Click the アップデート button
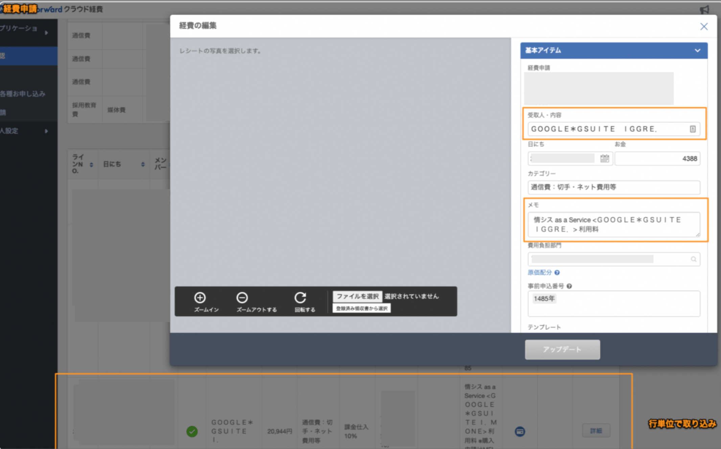Image resolution: width=721 pixels, height=449 pixels. tap(562, 349)
